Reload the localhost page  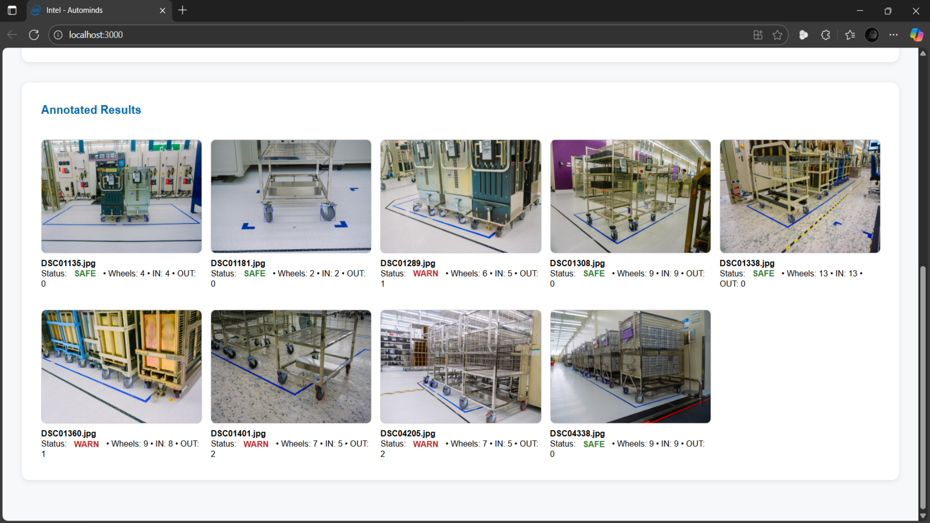(x=34, y=35)
